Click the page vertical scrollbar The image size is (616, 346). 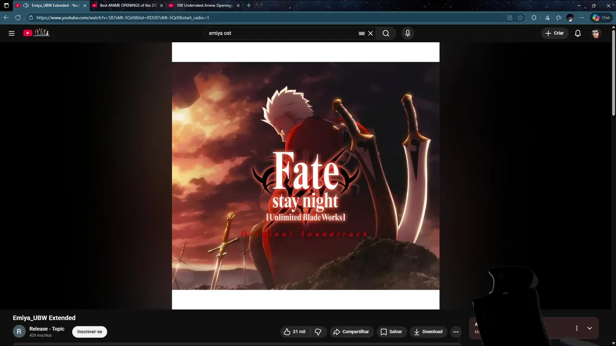[x=613, y=72]
